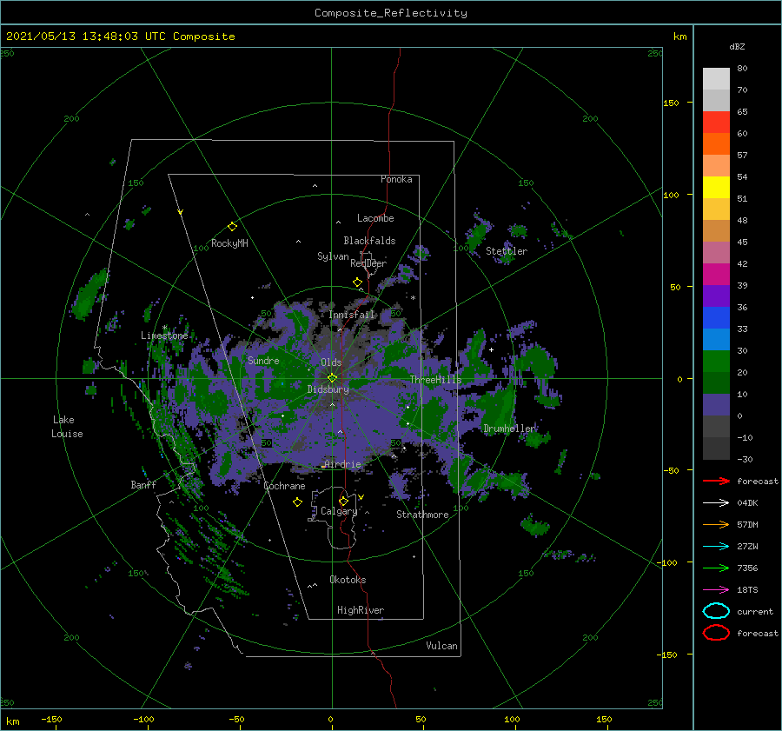Image resolution: width=782 pixels, height=731 pixels.
Task: Click the Stettler label
Action: [x=507, y=251]
